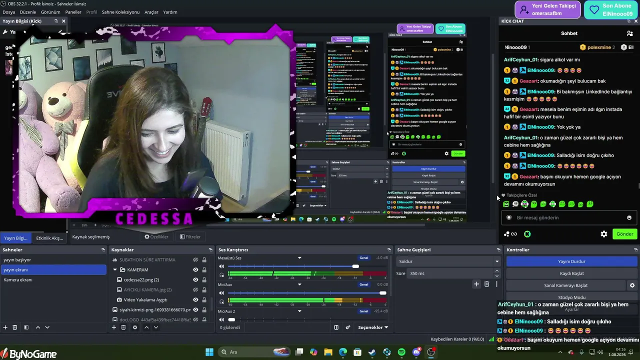The height and width of the screenshot is (360, 640).
Task: Switch the audio mixer layout icon
Action: click(336, 327)
